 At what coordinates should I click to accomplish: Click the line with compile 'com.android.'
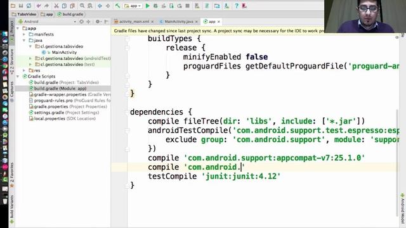coord(255,167)
